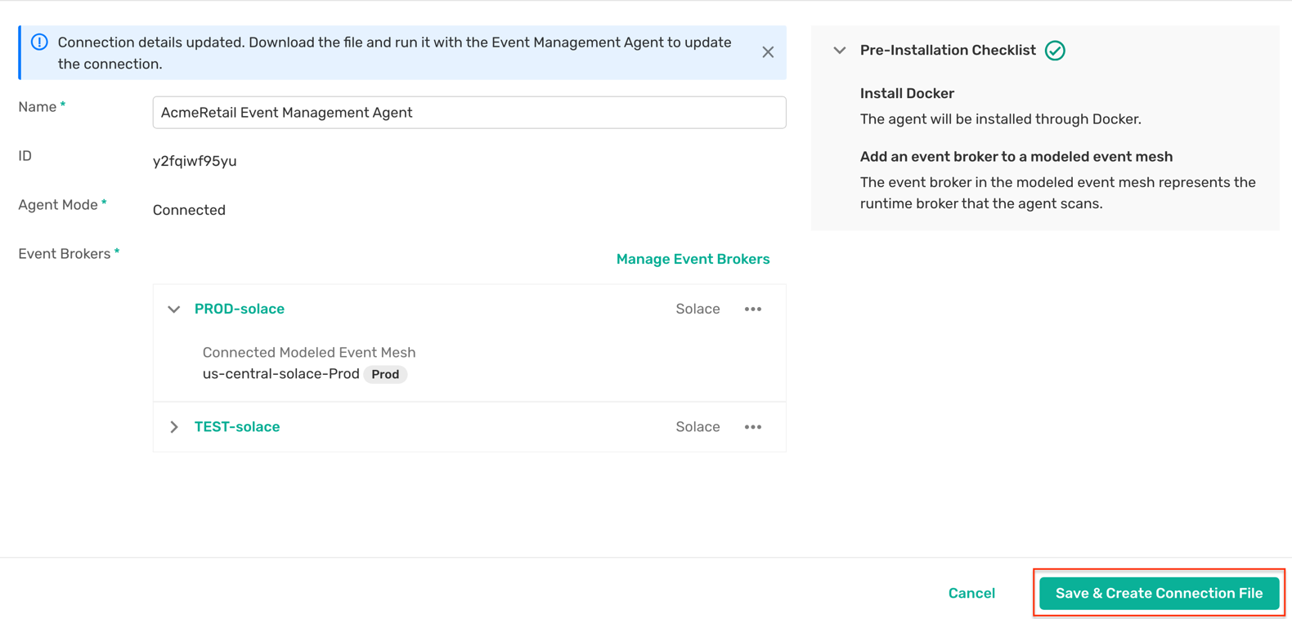Image resolution: width=1292 pixels, height=619 pixels.
Task: Click the green checkmark beside Pre-Installation Checklist
Action: [1055, 51]
